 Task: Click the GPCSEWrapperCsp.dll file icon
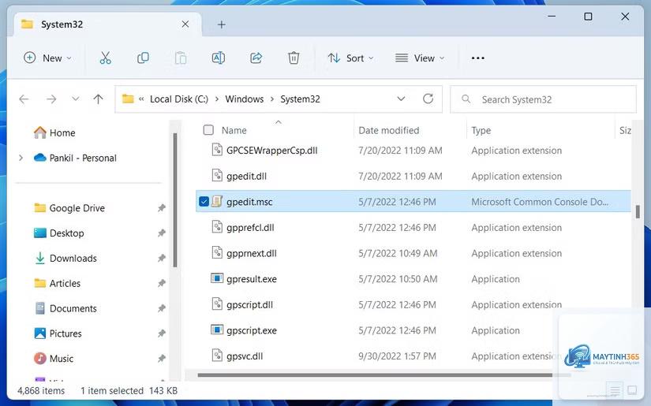(217, 150)
